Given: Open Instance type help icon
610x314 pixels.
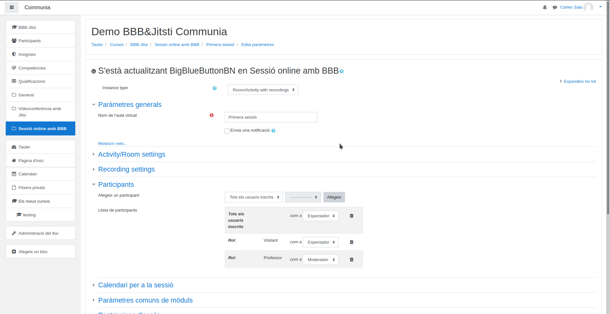Looking at the screenshot, I should click(214, 88).
